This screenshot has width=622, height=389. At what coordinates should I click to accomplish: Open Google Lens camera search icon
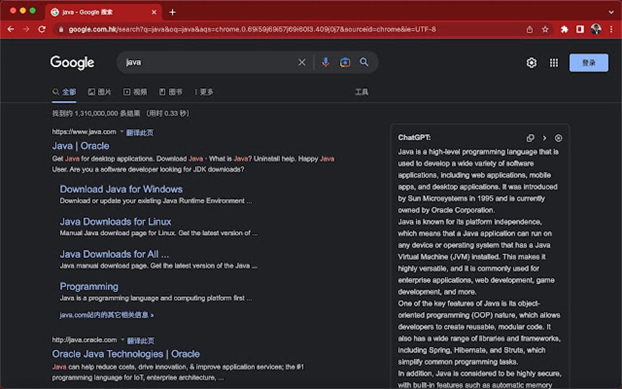pyautogui.click(x=345, y=62)
